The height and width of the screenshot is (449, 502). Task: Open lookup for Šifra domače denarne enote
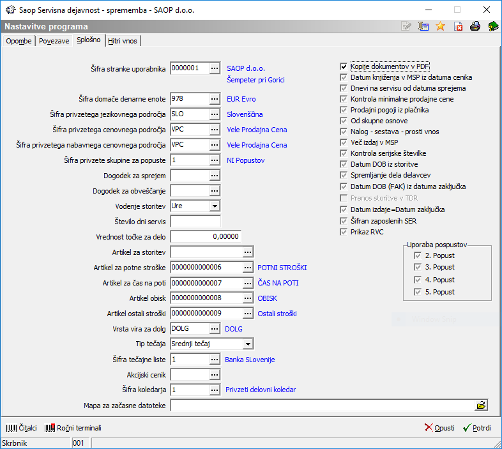point(215,99)
